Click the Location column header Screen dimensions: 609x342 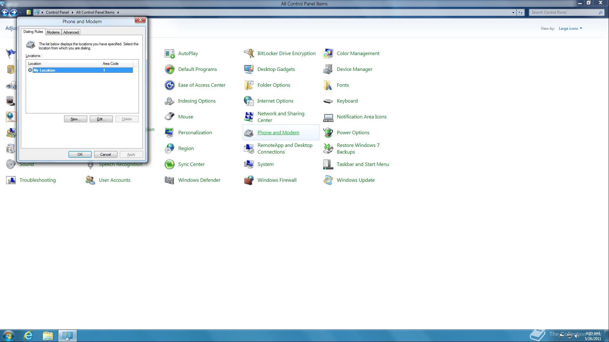[63, 64]
